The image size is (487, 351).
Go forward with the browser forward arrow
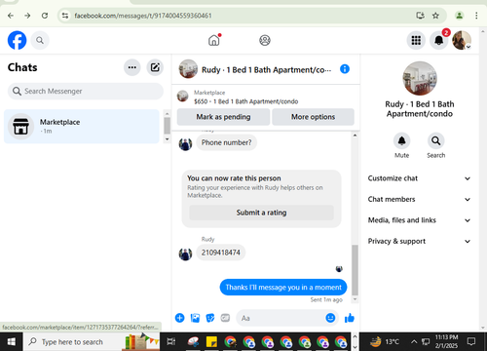pos(27,16)
